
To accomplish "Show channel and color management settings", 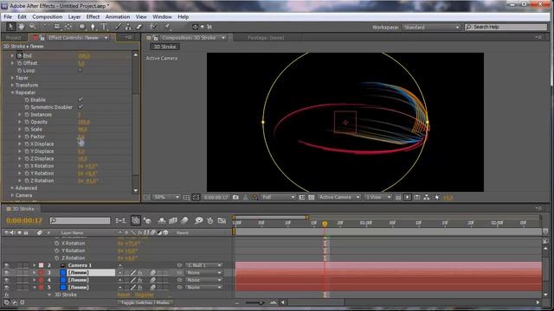I will [x=254, y=197].
